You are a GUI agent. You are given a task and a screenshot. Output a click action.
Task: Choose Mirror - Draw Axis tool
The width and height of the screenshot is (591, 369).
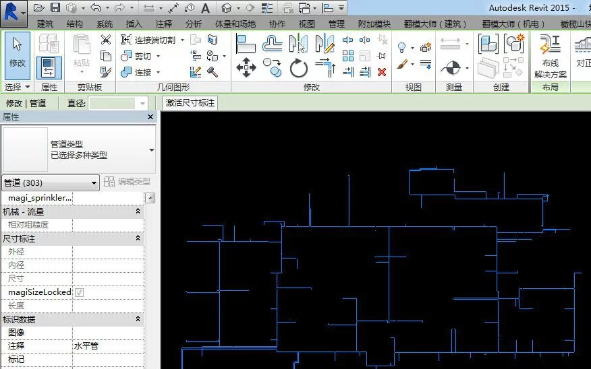point(325,43)
